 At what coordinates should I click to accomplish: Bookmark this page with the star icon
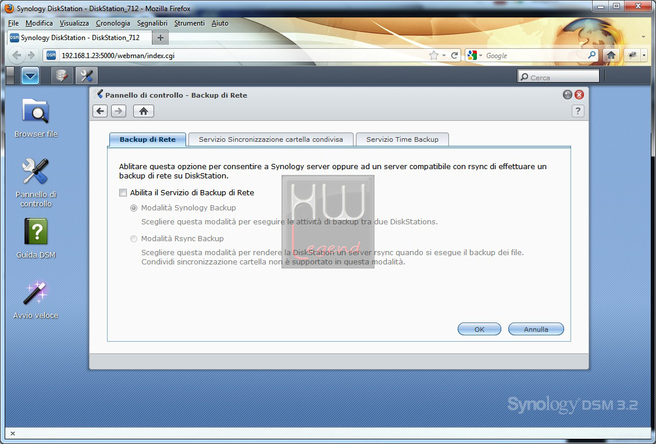(x=434, y=55)
